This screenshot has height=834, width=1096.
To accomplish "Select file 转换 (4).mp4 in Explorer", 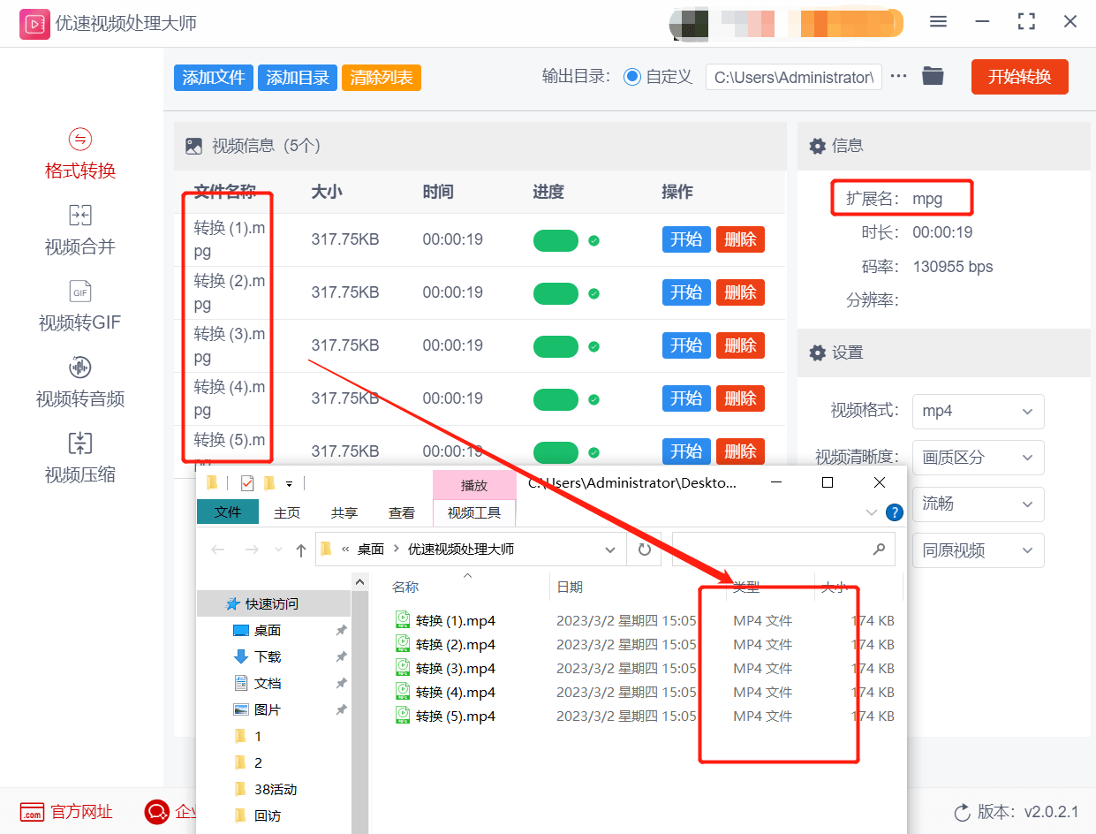I will [x=456, y=692].
